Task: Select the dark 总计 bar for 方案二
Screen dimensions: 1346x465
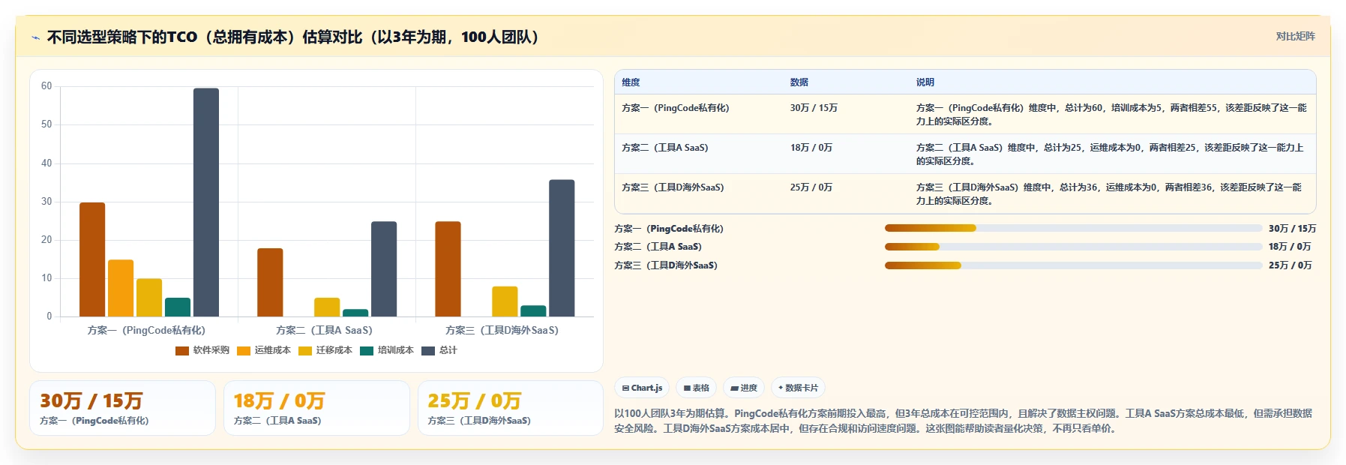Action: point(384,269)
